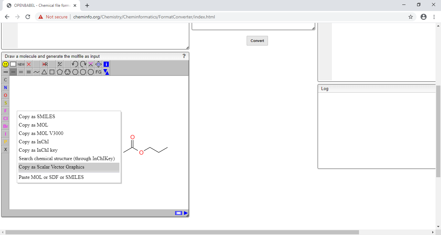Screen dimensions: 441x235
Task: Open the blue info icon
Action: (x=106, y=64)
